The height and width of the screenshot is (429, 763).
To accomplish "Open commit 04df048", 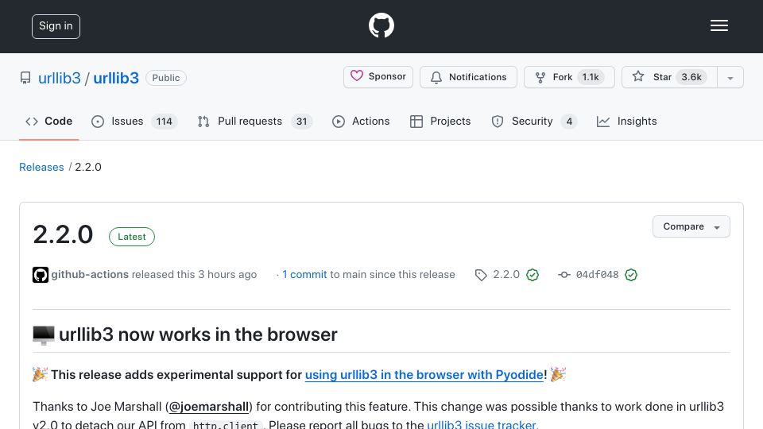I will [597, 275].
